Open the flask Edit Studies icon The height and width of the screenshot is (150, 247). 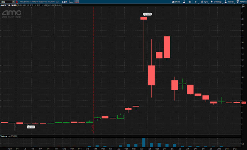pyautogui.click(x=184, y=2)
